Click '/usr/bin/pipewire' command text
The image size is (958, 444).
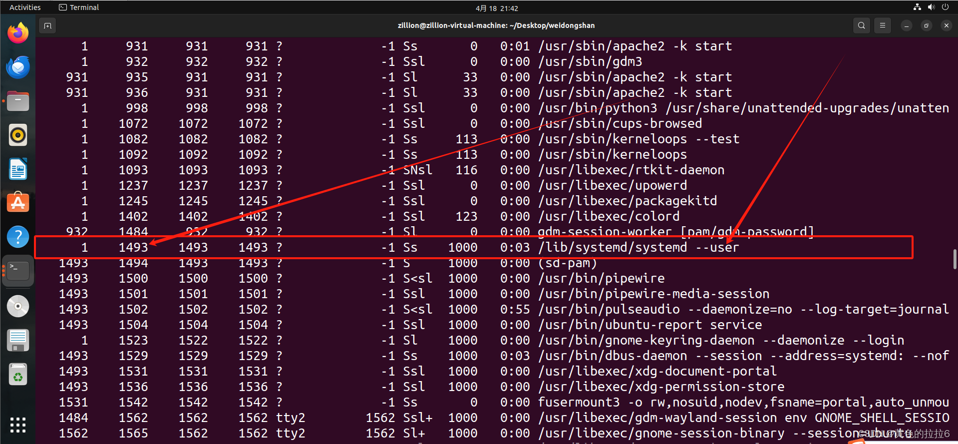pyautogui.click(x=602, y=278)
